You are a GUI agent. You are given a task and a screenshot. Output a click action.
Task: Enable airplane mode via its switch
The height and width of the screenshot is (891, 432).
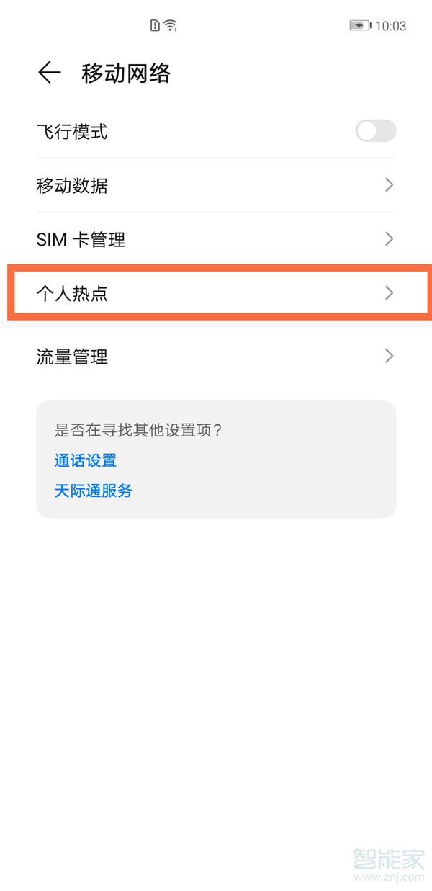coord(375,131)
